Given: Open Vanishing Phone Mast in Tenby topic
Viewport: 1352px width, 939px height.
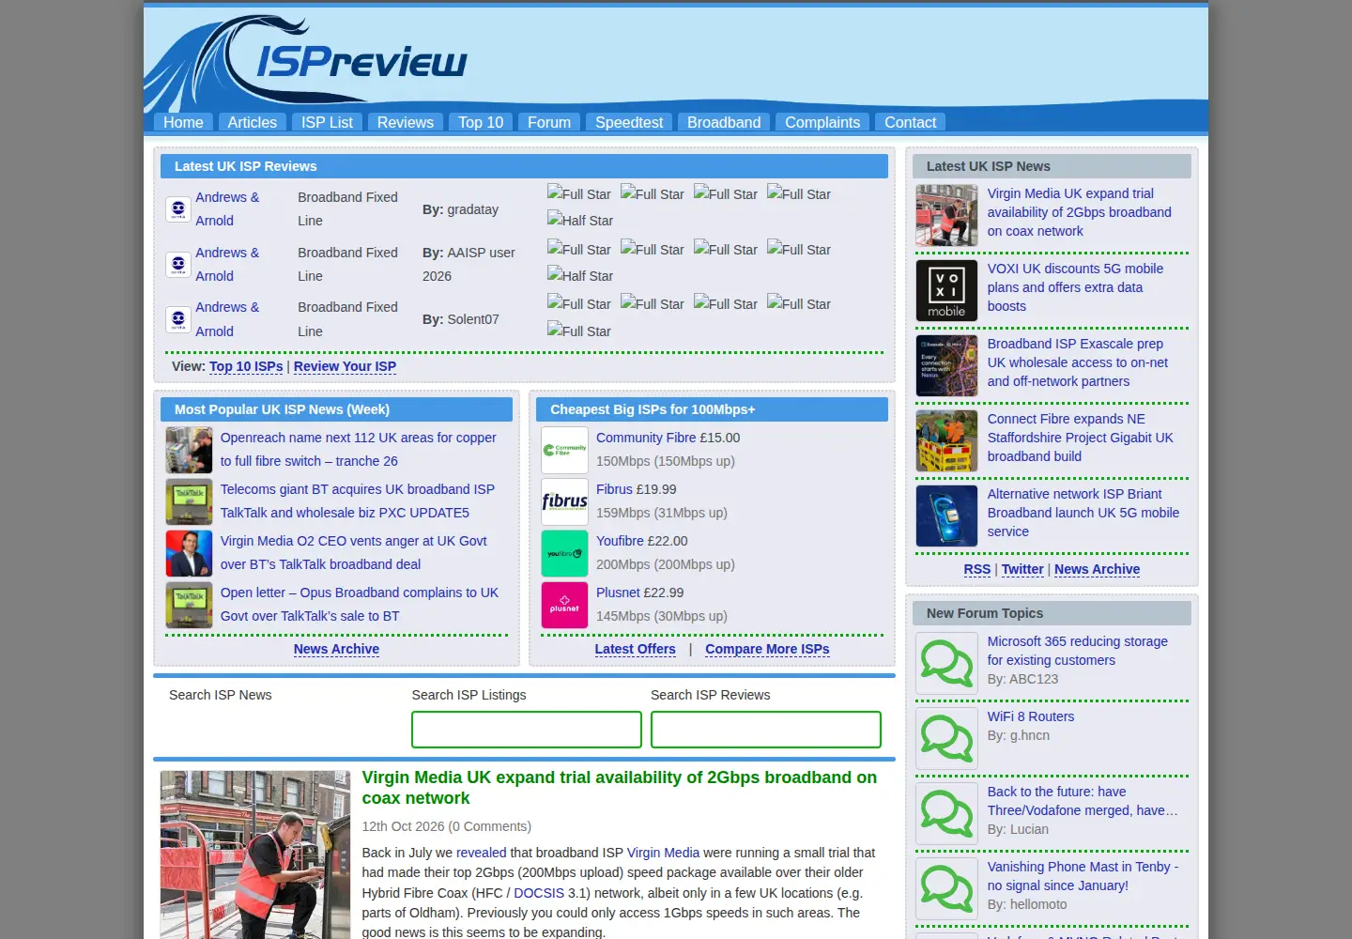Looking at the screenshot, I should (1083, 876).
